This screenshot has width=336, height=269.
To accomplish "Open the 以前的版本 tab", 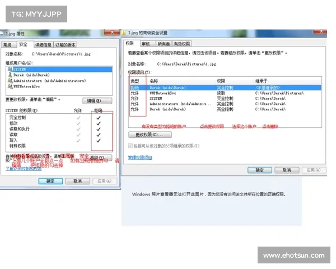I will tap(65, 45).
